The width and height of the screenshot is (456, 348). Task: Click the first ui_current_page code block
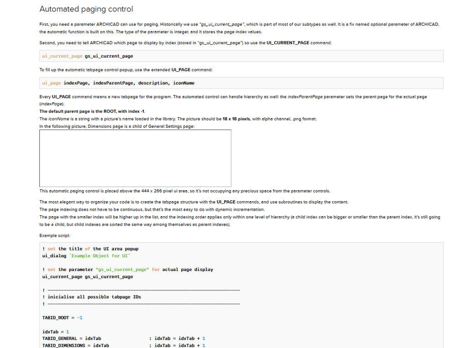[88, 56]
